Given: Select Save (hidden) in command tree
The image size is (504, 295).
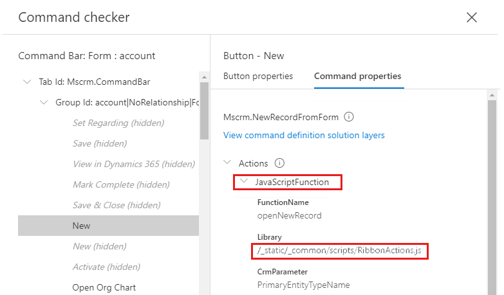Looking at the screenshot, I should (100, 143).
